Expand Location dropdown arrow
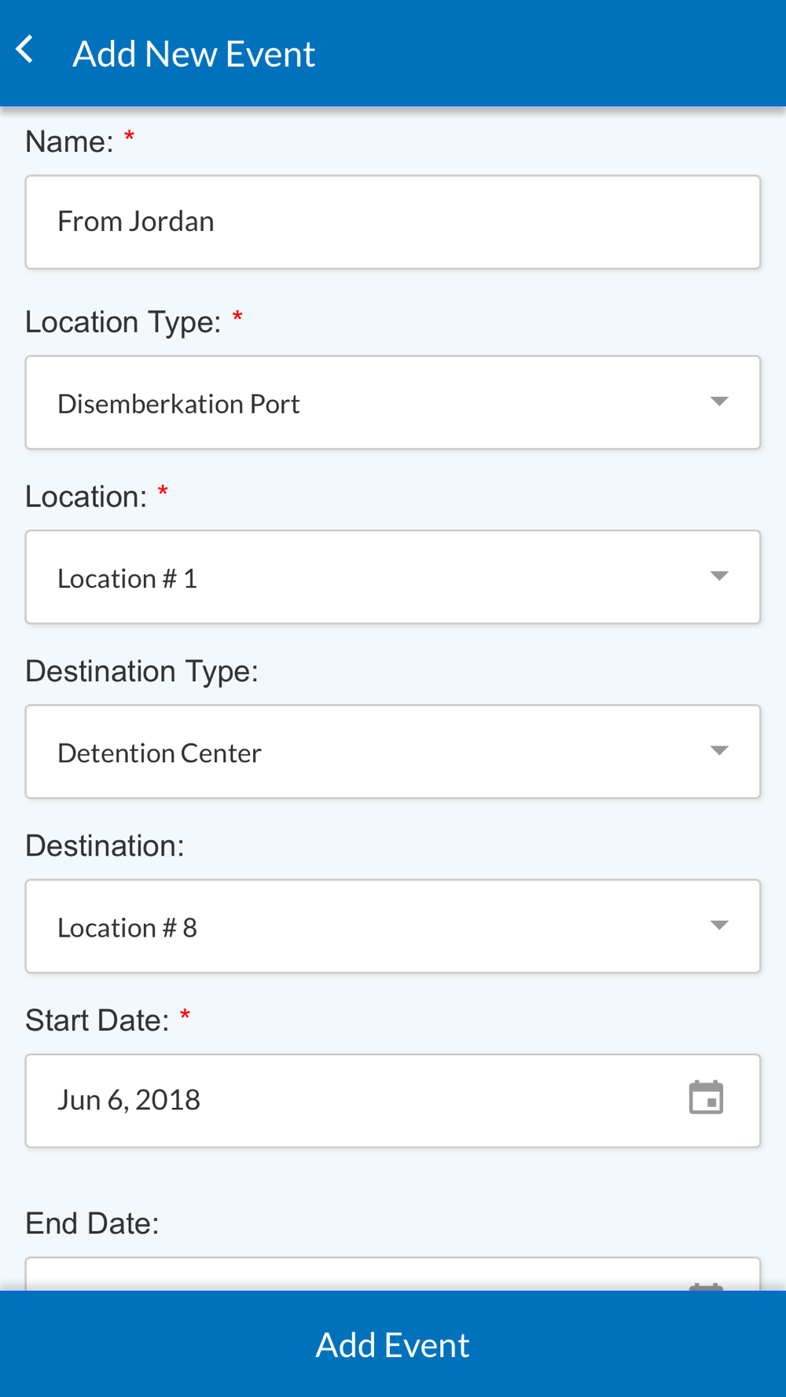The height and width of the screenshot is (1397, 786). (719, 576)
